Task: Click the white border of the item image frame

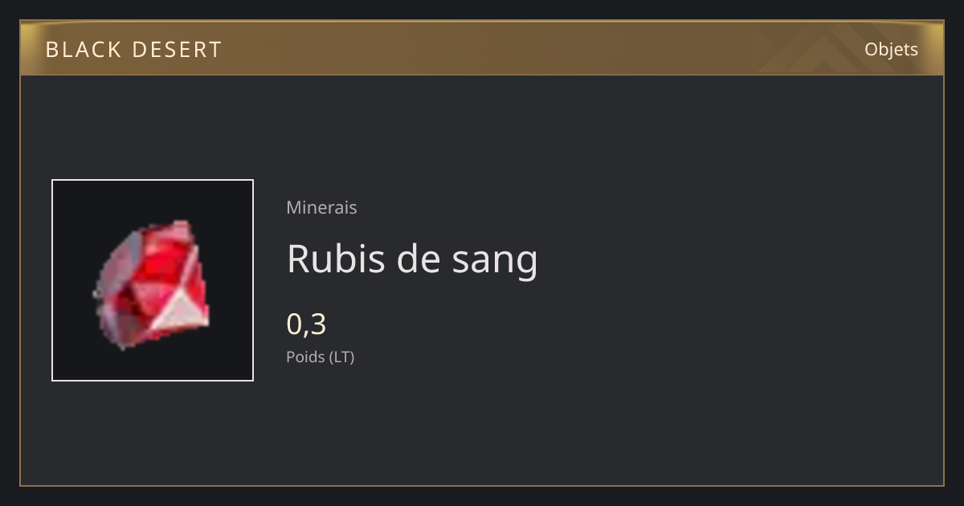Action: 52,280
